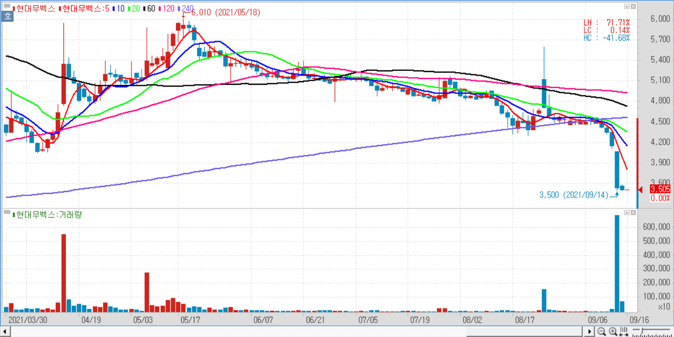
Task: Click the 0.00% change label
Action: point(660,198)
